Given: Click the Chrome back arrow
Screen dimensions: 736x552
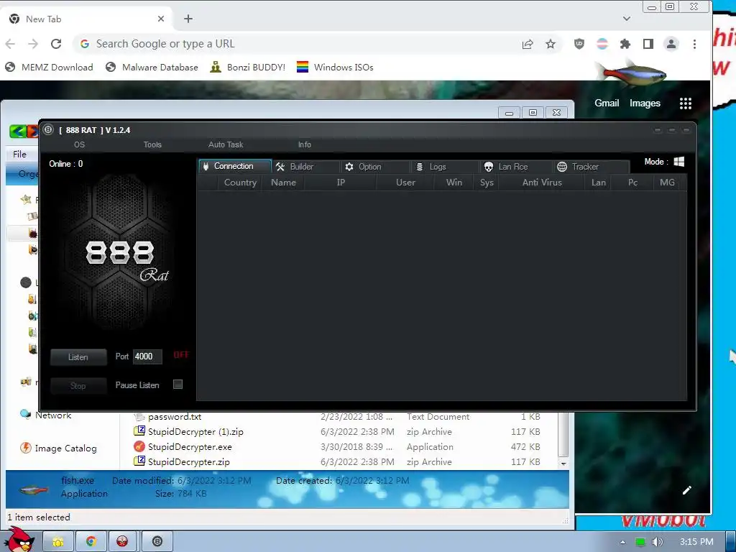Looking at the screenshot, I should pyautogui.click(x=10, y=44).
